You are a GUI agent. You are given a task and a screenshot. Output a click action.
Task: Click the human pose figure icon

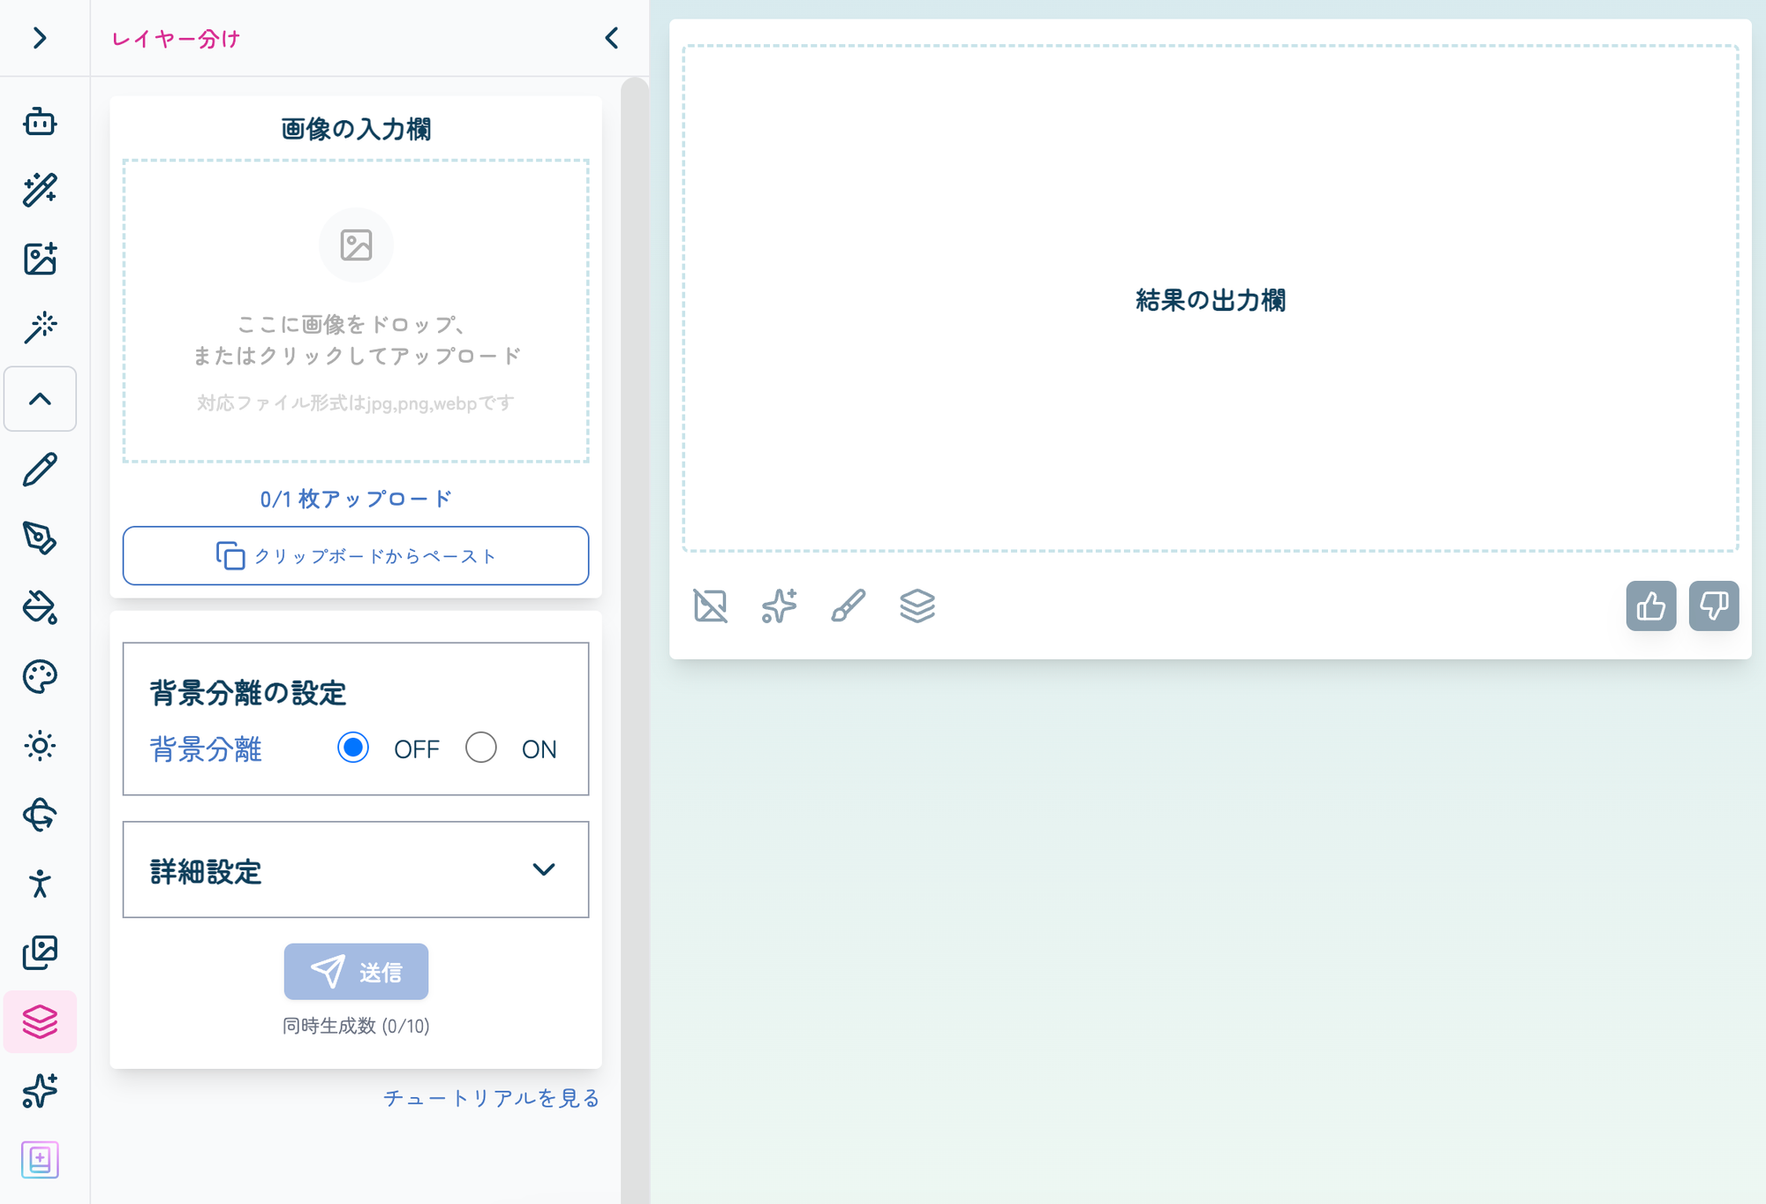40,883
